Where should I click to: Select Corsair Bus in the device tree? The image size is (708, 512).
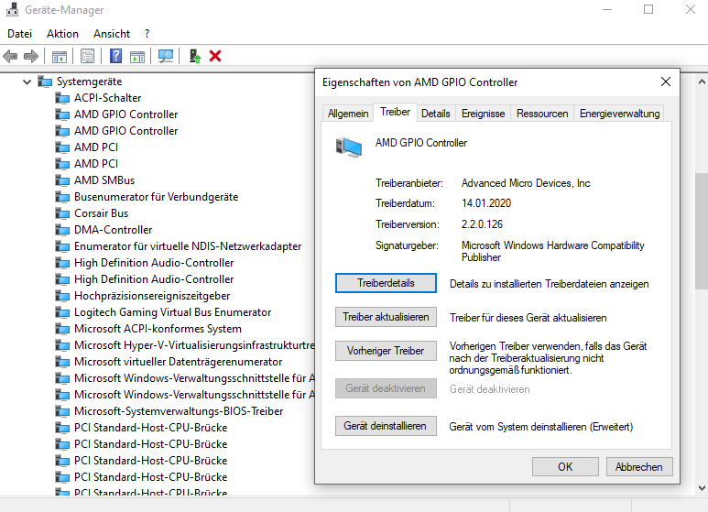click(x=101, y=213)
